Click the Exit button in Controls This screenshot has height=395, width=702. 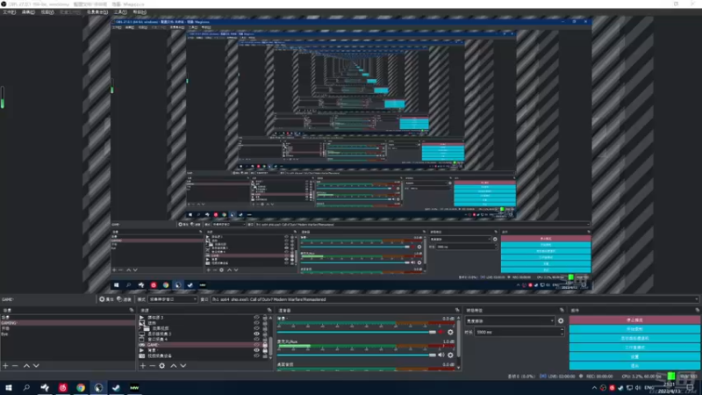634,366
